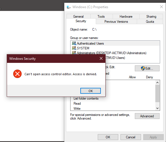Select the List folder contents permission row
The height and width of the screenshot is (142, 166).
(86, 99)
